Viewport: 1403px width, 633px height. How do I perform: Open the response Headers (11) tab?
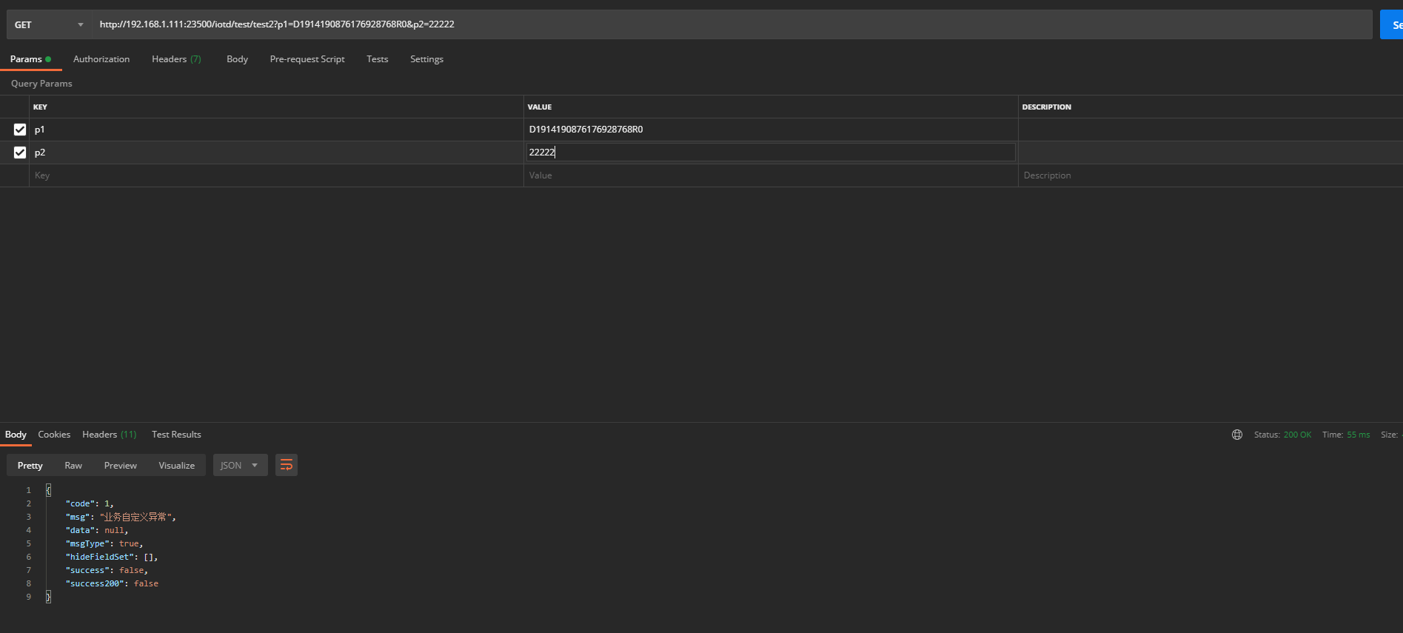pos(109,435)
